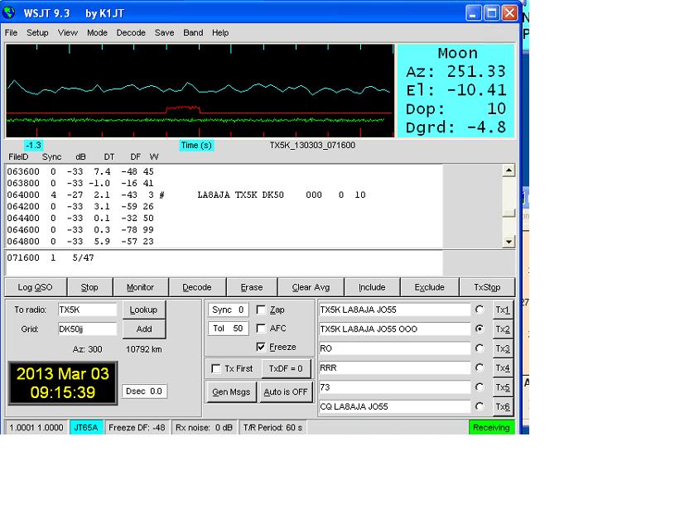Select the RRR message radio button

pos(480,367)
